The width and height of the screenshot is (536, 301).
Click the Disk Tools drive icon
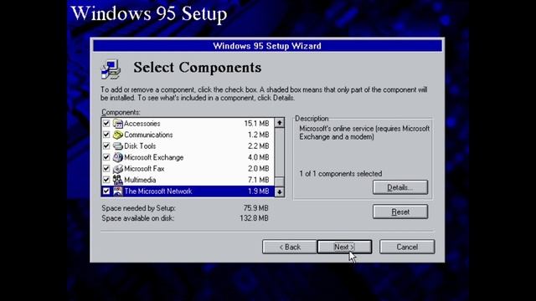(x=117, y=146)
